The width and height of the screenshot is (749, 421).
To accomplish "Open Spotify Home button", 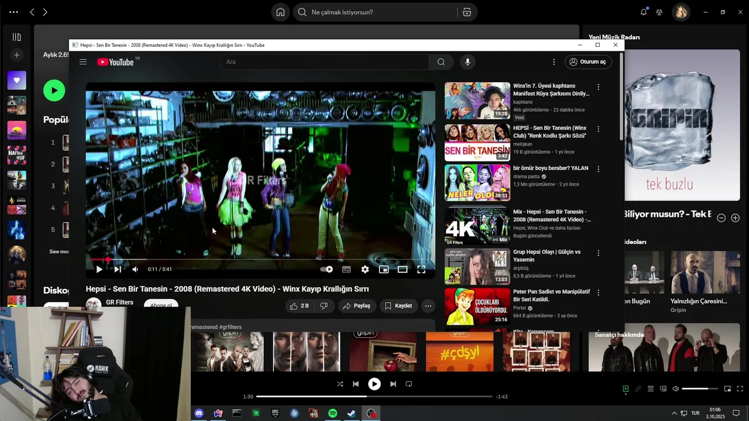I will [280, 12].
